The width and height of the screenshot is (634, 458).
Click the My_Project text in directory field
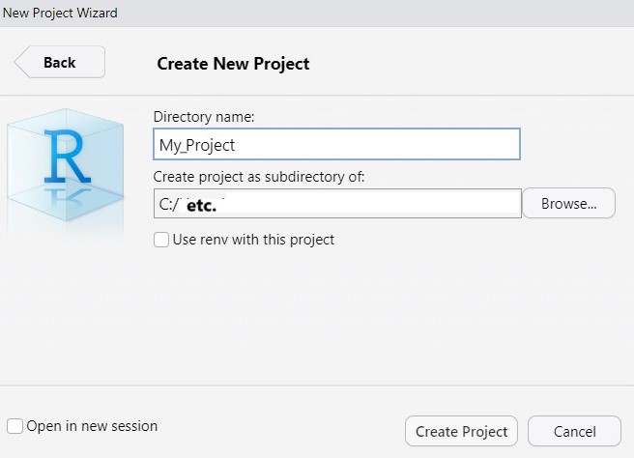pos(197,145)
